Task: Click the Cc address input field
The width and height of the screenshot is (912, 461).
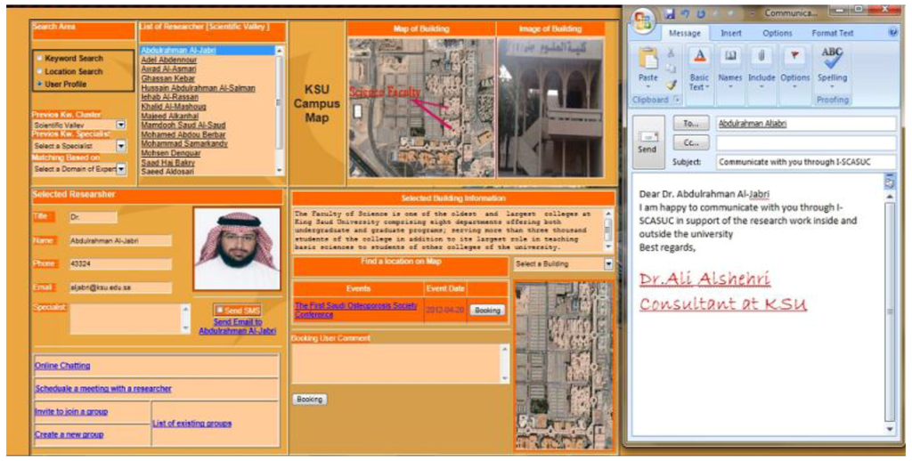Action: (x=806, y=143)
